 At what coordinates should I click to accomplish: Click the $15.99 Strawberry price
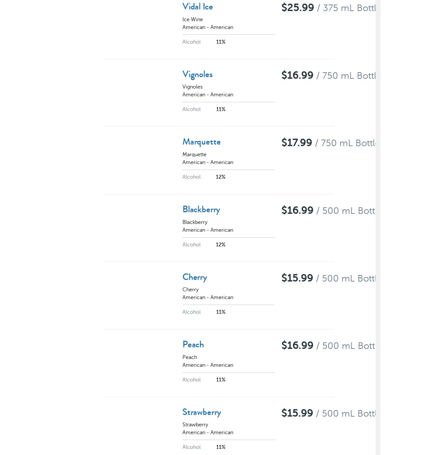297,413
